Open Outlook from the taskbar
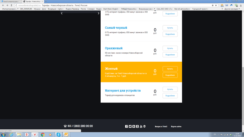 66,135
